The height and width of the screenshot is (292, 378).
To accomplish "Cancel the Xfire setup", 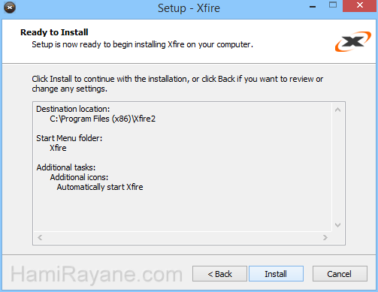I will (340, 274).
